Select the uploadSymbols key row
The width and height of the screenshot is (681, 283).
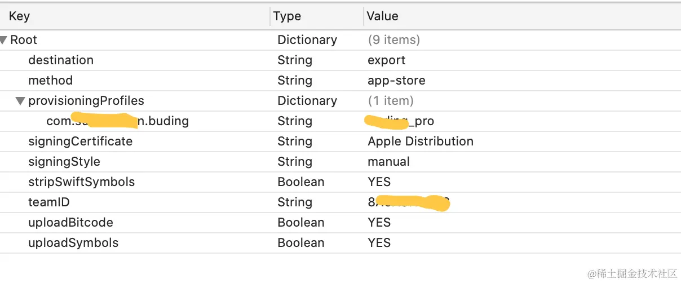coord(73,243)
